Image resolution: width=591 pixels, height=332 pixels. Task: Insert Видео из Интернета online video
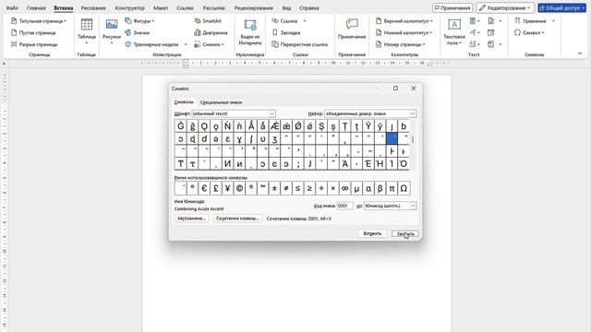250,32
